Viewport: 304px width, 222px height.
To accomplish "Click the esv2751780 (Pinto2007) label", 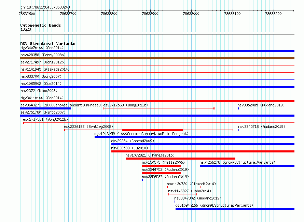I will 43,112.
